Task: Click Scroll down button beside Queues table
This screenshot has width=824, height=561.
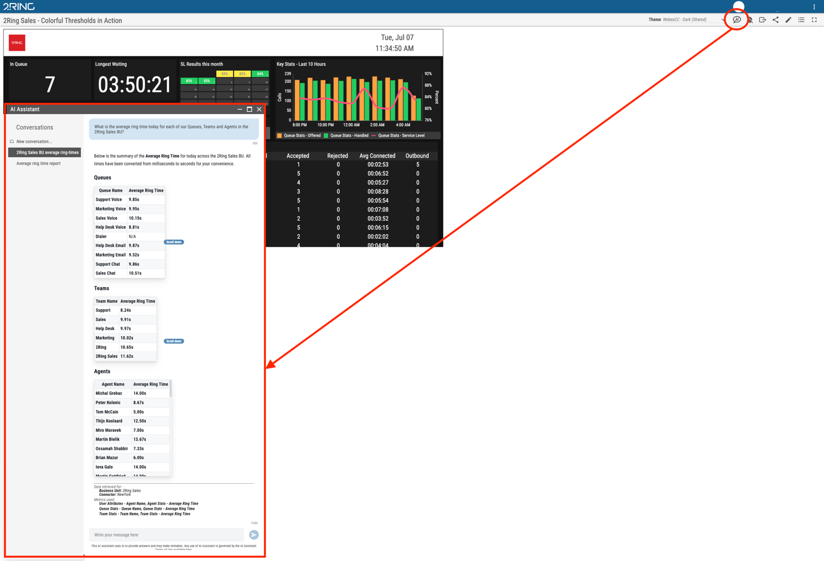Action: (x=174, y=242)
